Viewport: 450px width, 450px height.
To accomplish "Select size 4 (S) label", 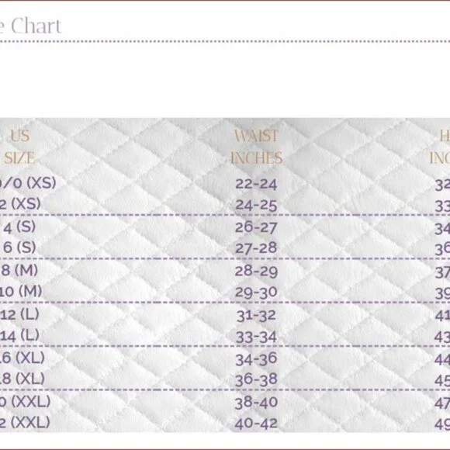I will 19,227.
